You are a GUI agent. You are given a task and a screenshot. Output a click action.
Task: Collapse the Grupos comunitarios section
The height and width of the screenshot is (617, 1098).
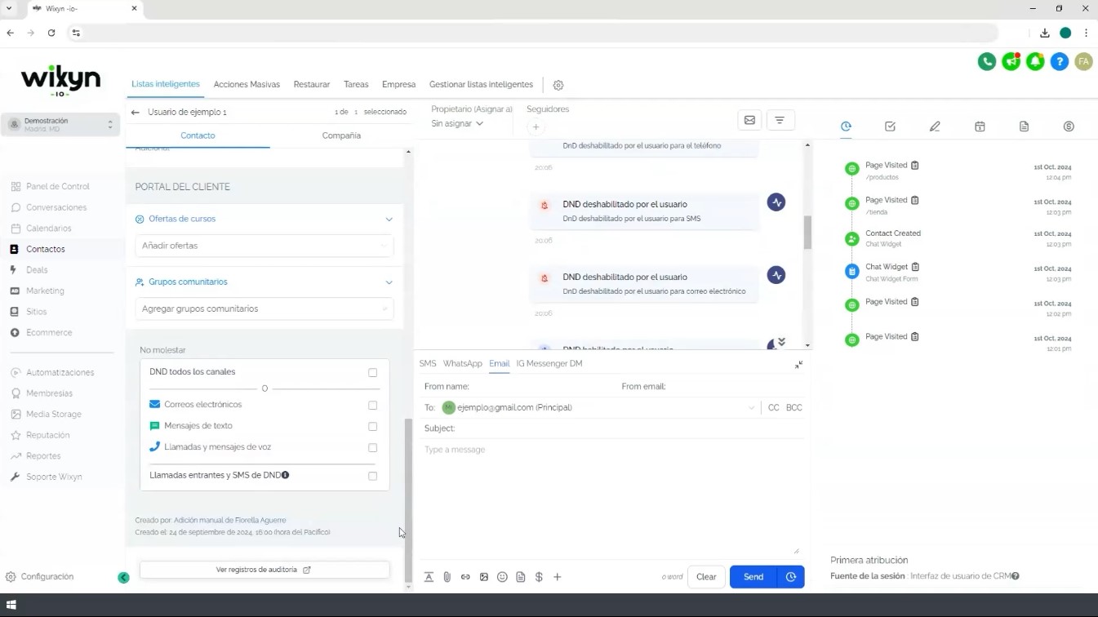389,282
